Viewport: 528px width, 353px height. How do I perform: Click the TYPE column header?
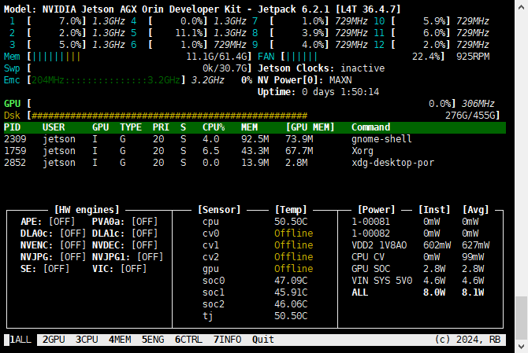click(x=131, y=127)
